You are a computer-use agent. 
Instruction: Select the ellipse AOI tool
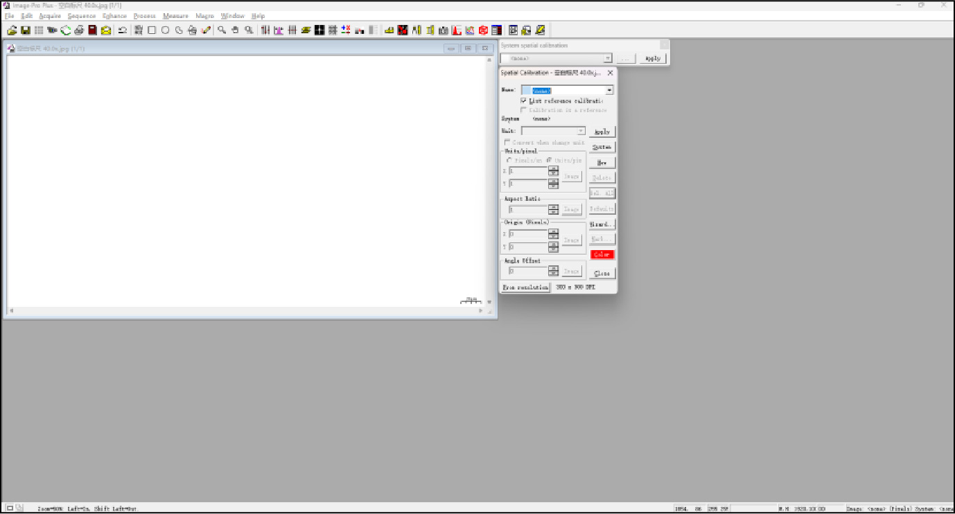[165, 30]
